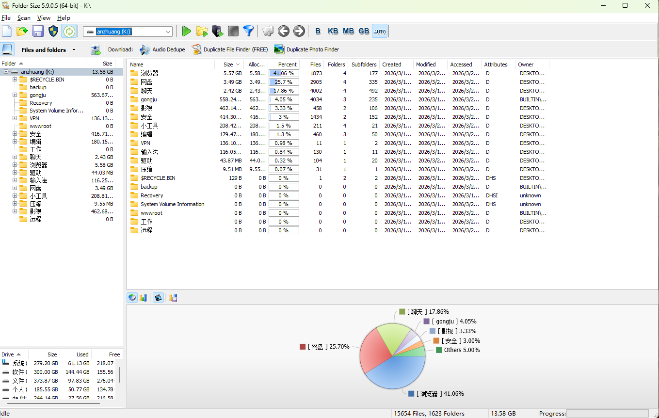659x418 pixels.
Task: Toggle pie chart view button
Action: pos(132,298)
